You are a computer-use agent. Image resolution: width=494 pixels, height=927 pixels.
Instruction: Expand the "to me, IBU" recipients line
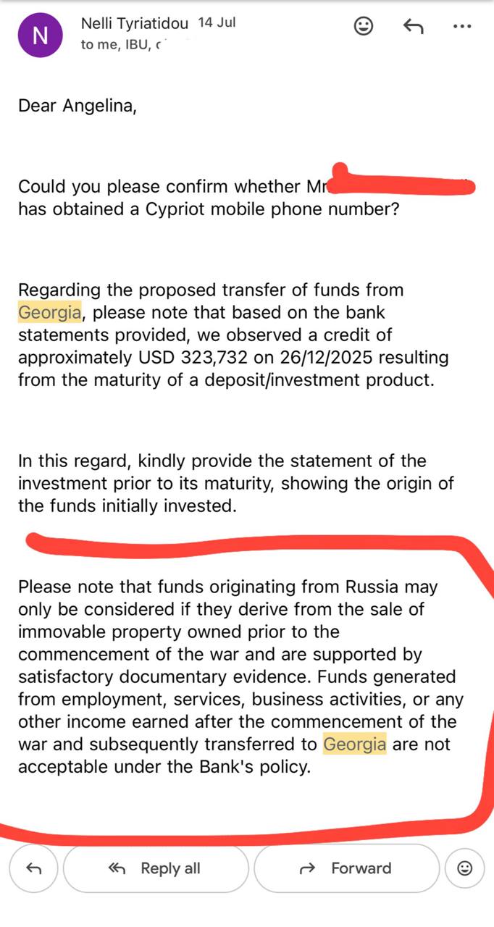click(x=122, y=45)
